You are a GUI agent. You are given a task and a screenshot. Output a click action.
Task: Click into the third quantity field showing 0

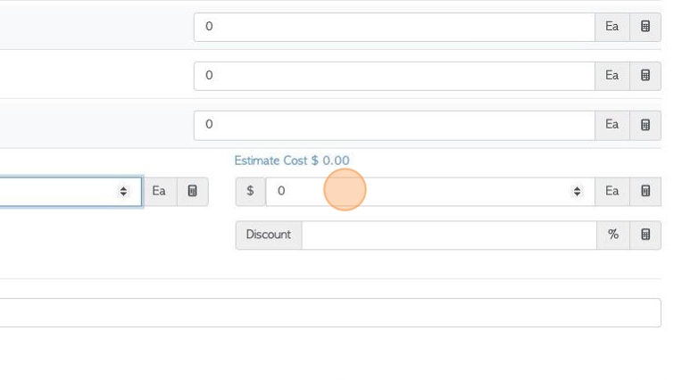point(394,125)
